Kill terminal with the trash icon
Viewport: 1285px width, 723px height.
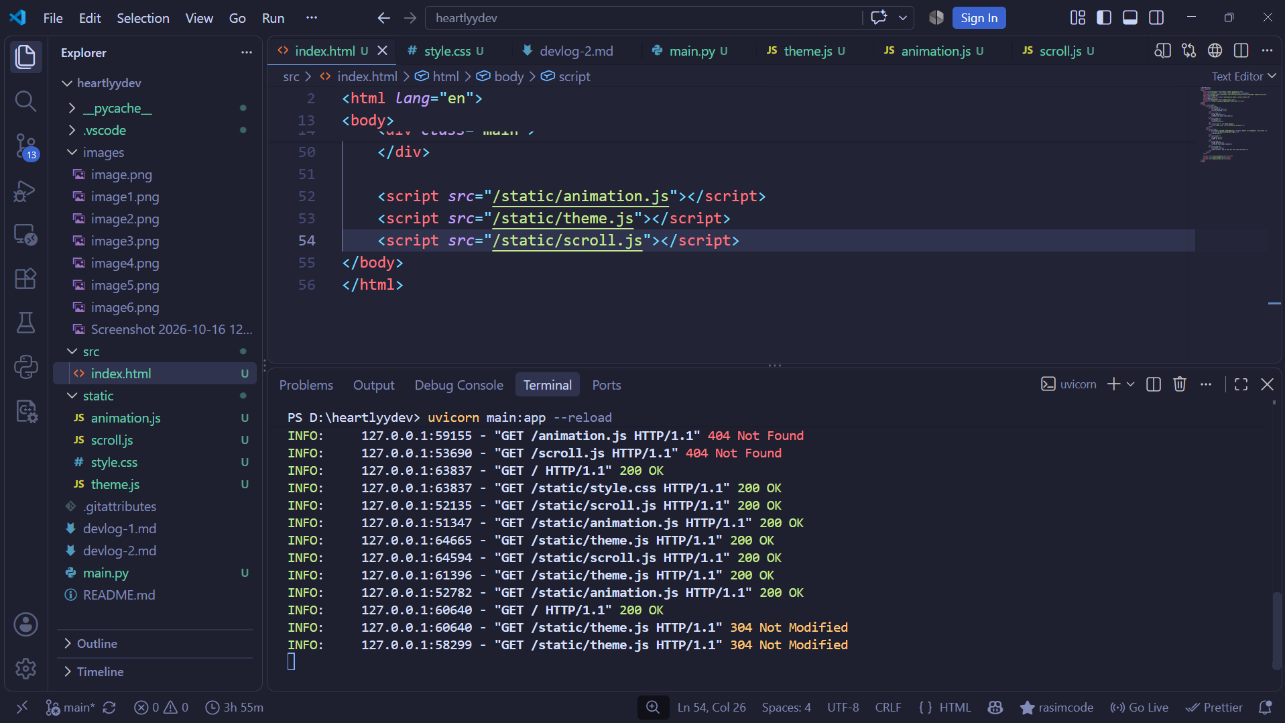coord(1180,384)
